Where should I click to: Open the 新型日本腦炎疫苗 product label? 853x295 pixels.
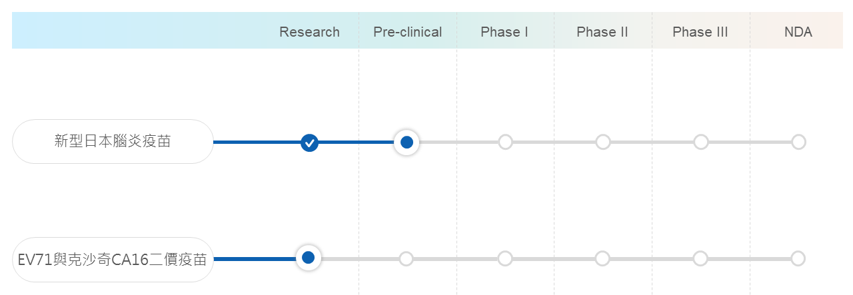point(113,141)
